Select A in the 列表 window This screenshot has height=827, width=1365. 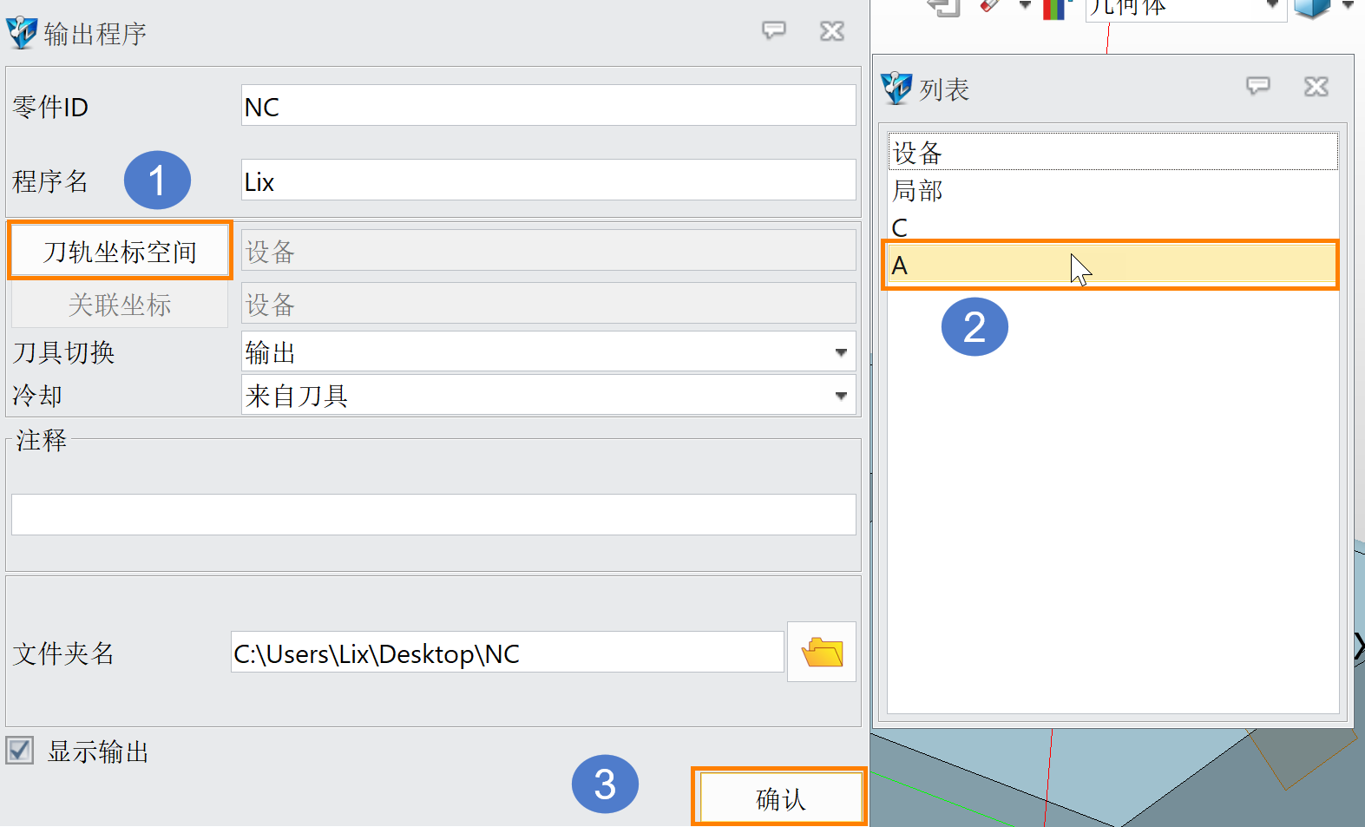click(x=1112, y=266)
